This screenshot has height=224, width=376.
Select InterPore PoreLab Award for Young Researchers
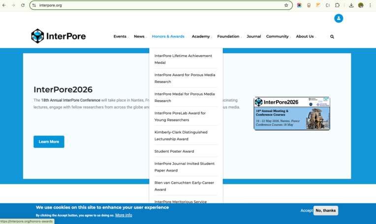186,116
